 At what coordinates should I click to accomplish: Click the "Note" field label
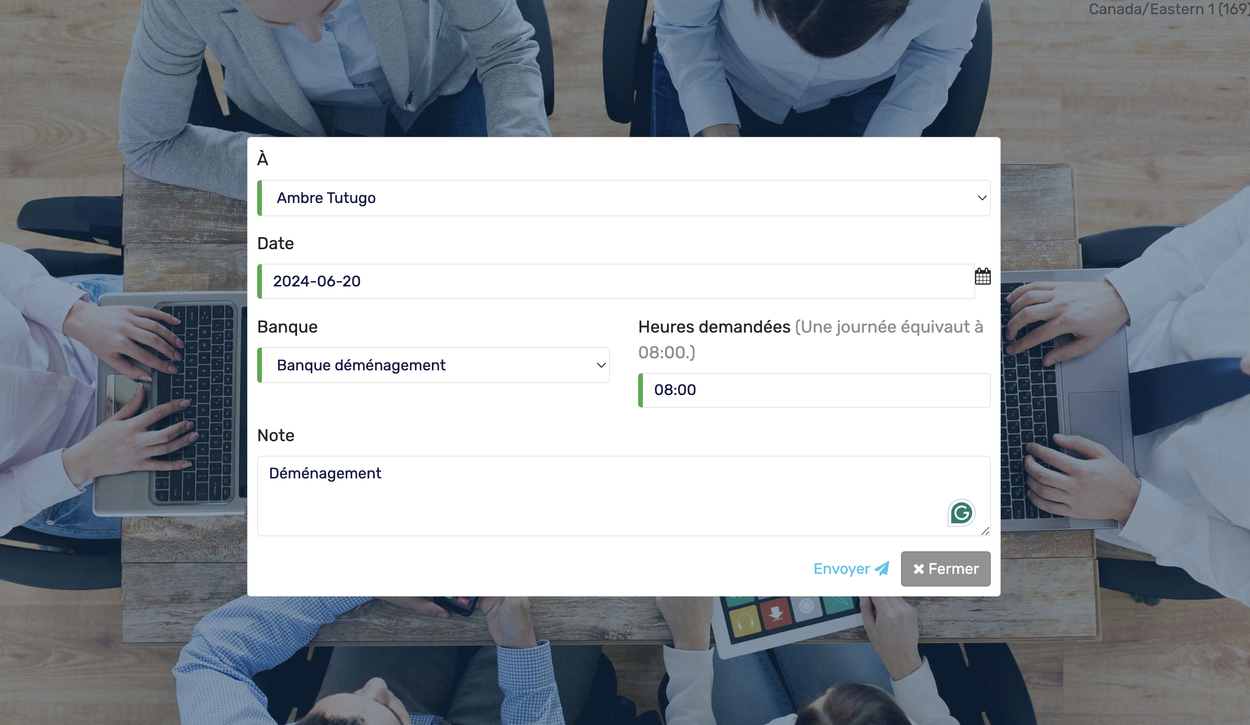[x=276, y=435]
